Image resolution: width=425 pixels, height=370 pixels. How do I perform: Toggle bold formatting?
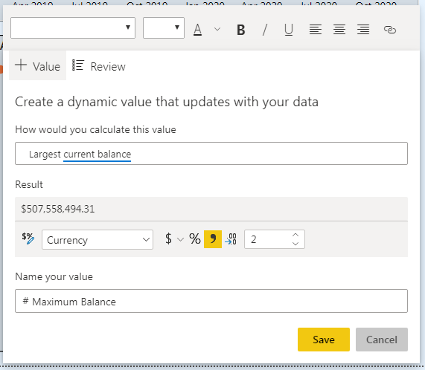pyautogui.click(x=240, y=30)
